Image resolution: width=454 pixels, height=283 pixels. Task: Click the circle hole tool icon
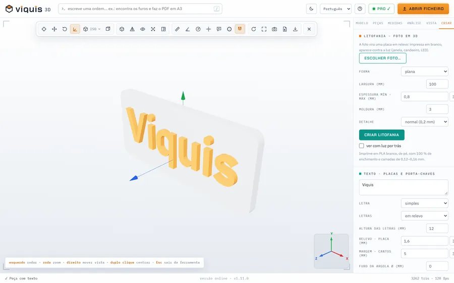point(230,29)
